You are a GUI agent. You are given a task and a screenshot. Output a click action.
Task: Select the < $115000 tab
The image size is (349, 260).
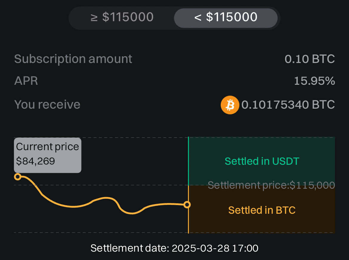226,17
